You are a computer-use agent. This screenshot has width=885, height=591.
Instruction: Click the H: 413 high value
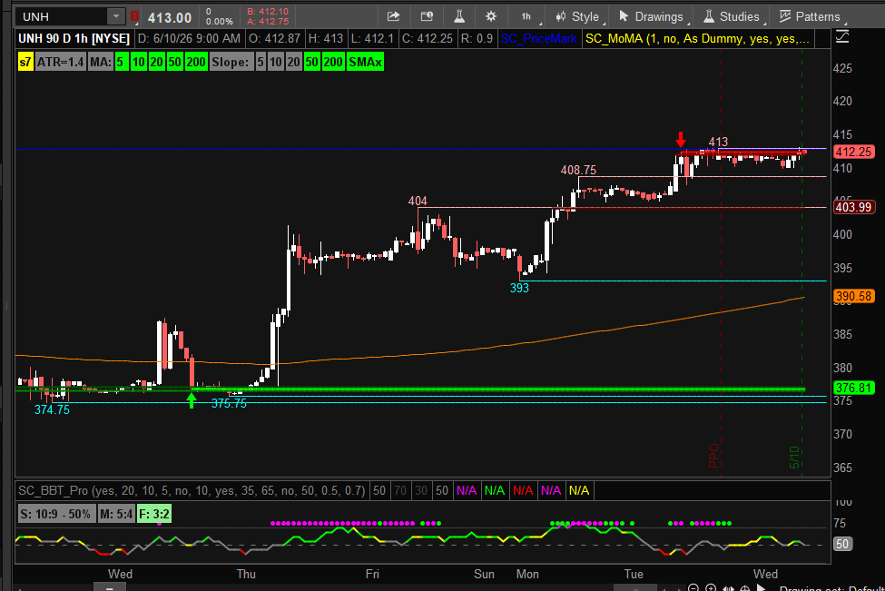(x=326, y=39)
